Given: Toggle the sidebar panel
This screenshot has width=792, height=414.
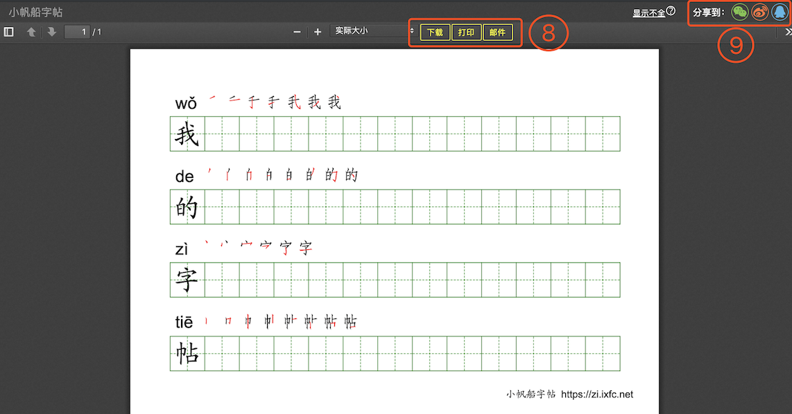Looking at the screenshot, I should point(9,32).
